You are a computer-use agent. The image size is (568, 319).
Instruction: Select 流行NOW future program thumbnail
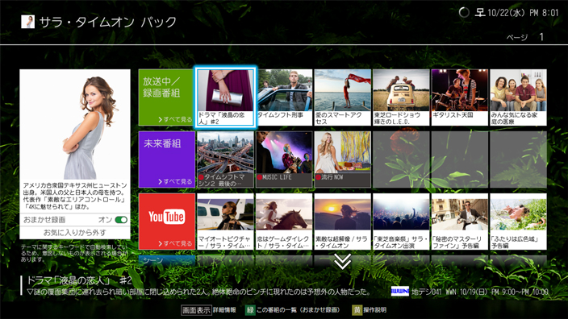[343, 159]
